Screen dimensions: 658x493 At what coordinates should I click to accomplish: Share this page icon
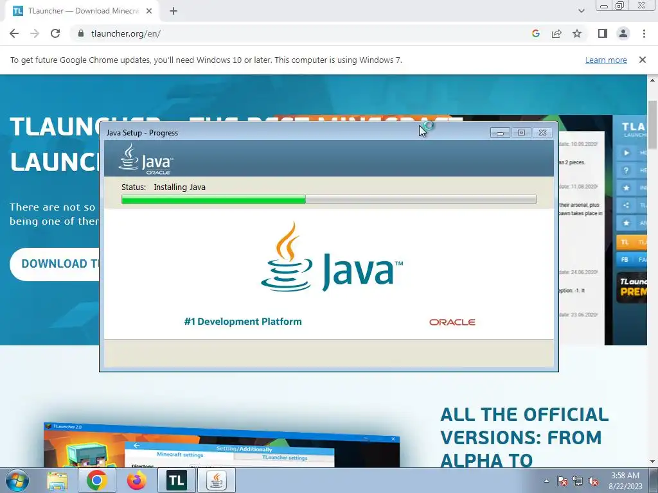[556, 33]
